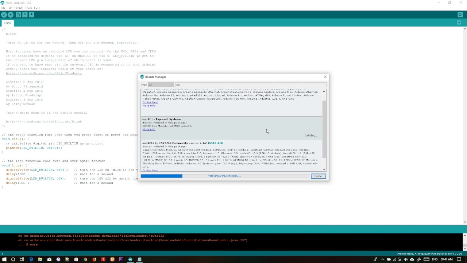This screenshot has width=467, height=263.
Task: Cancel the board installation
Action: tap(318, 176)
